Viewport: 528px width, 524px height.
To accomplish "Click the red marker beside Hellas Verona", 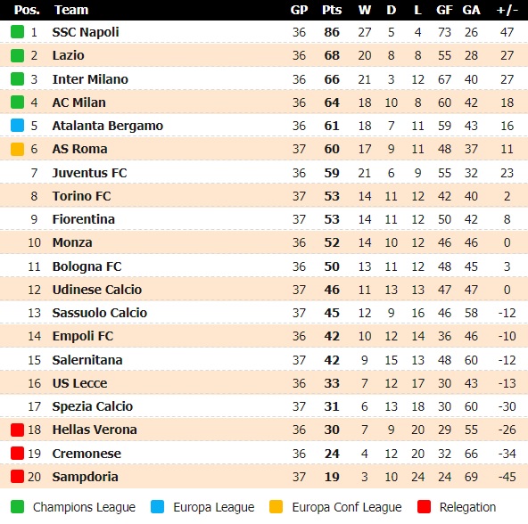I will click(17, 430).
